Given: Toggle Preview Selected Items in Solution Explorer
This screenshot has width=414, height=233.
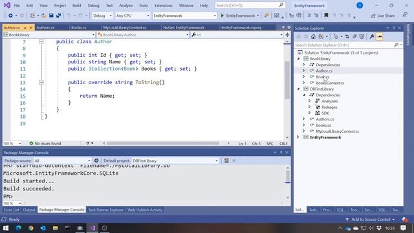Looking at the screenshot, I should click(x=380, y=37).
